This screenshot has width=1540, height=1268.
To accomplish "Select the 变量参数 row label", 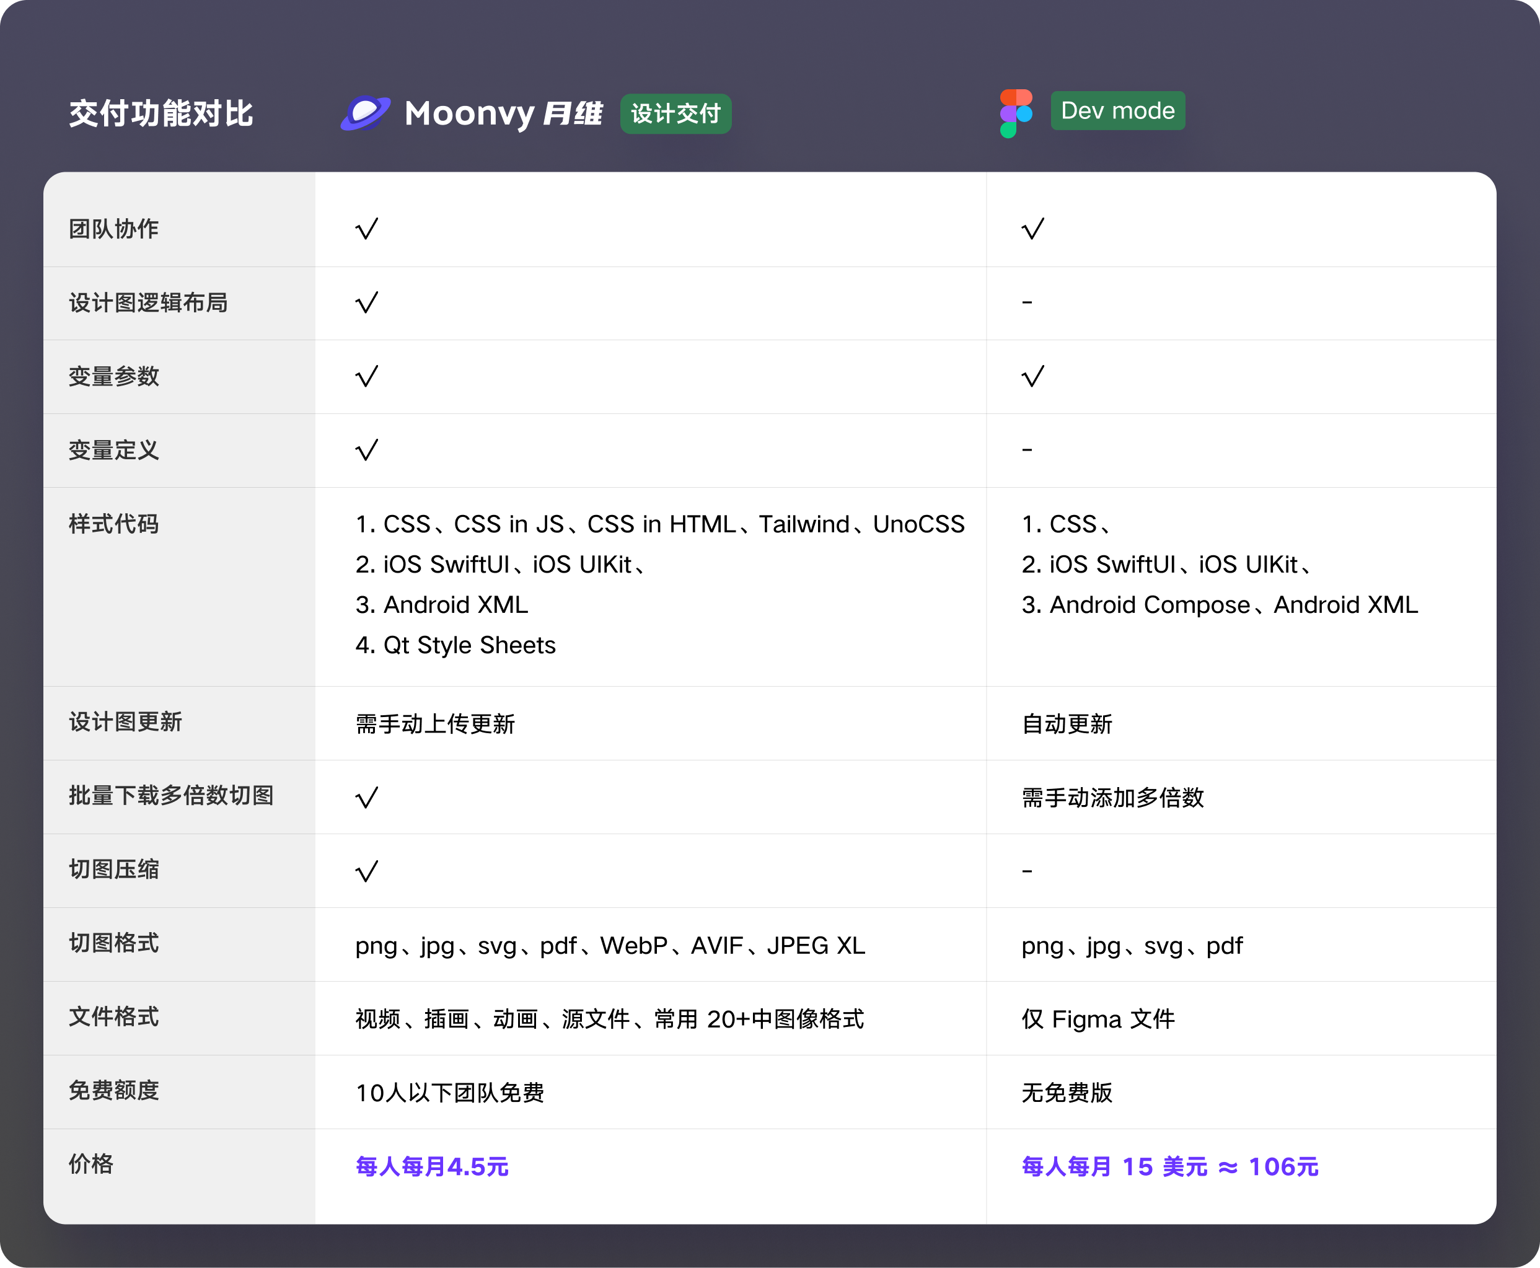I will point(114,376).
